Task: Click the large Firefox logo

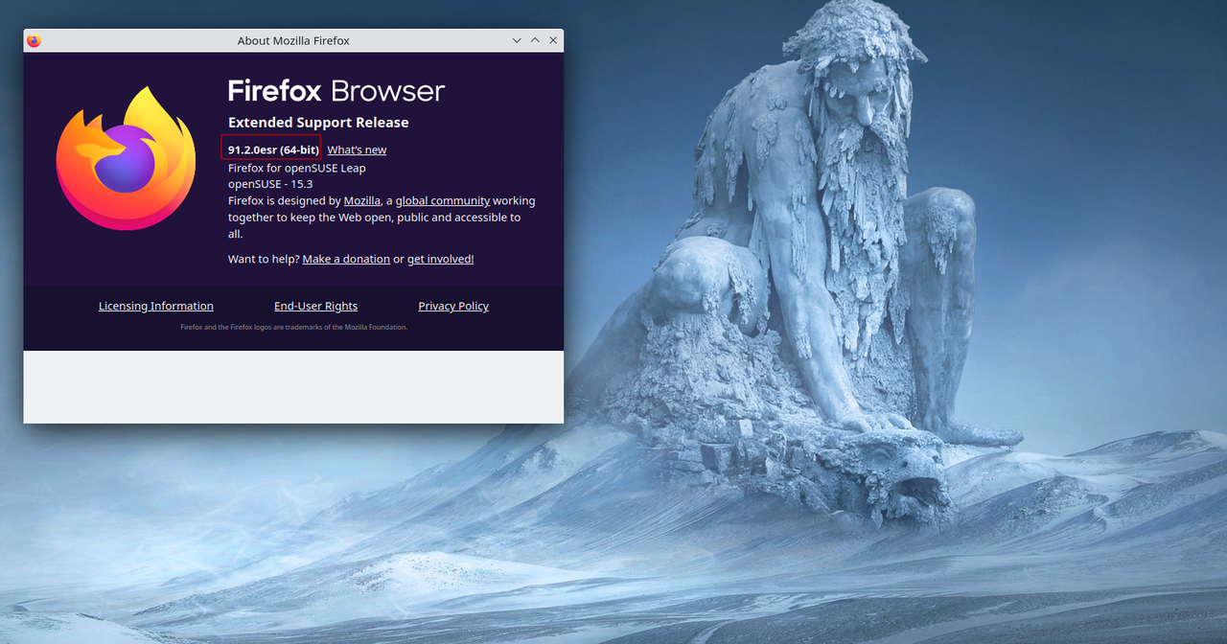Action: 126,158
